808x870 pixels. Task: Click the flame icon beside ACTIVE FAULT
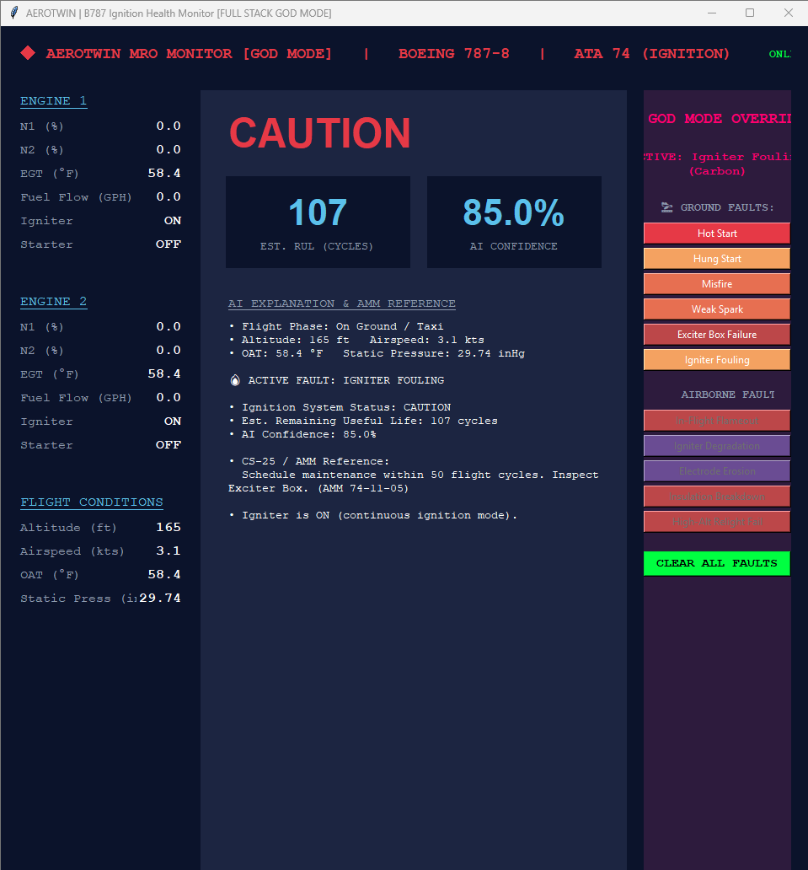tap(235, 380)
